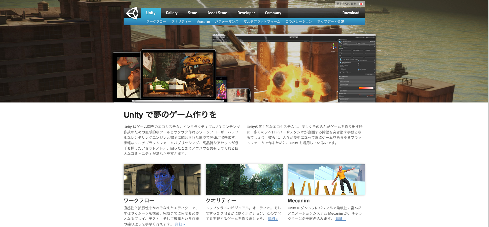This screenshot has width=489, height=227.
Task: Select クオリティー in the blue submenu
Action: [181, 22]
